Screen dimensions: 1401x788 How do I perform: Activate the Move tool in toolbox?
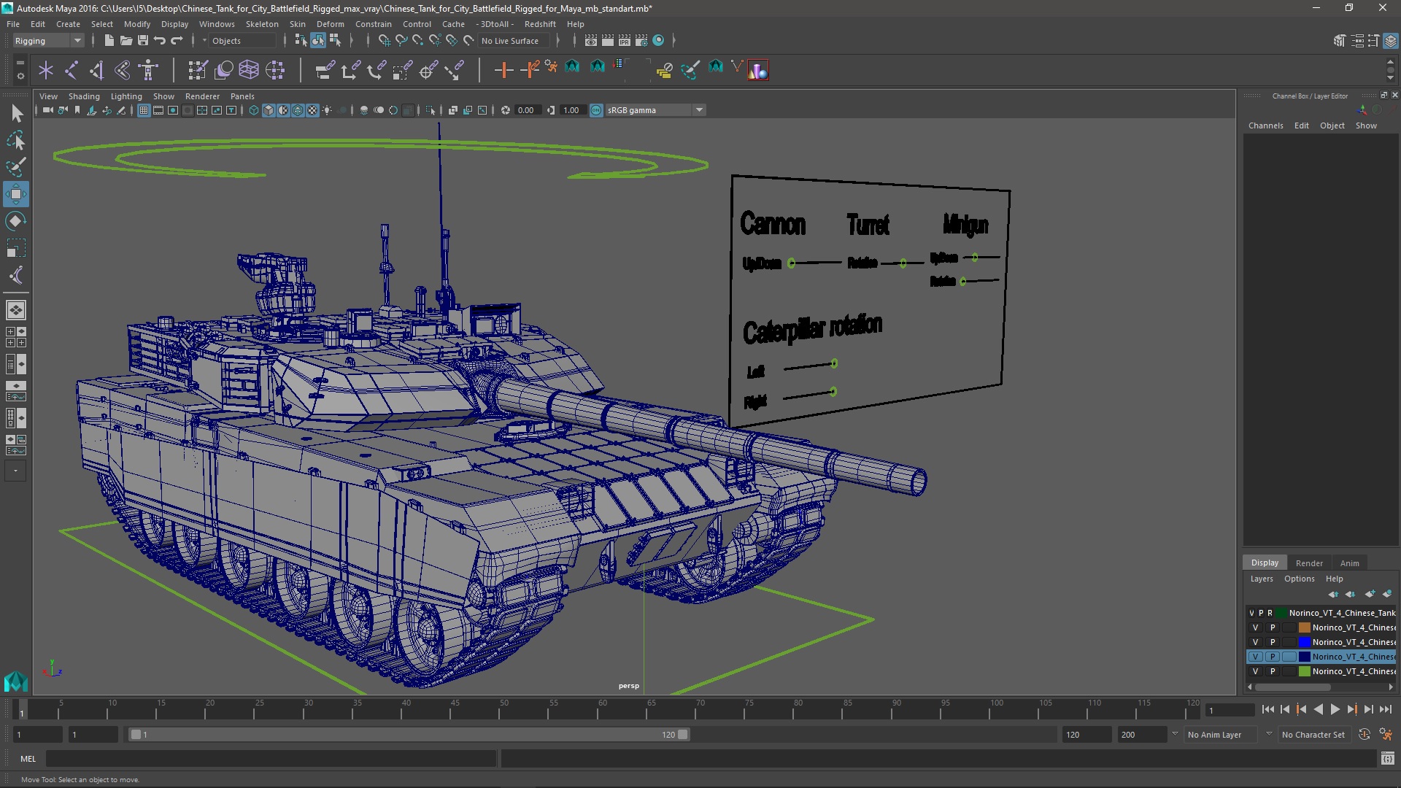[x=16, y=194]
